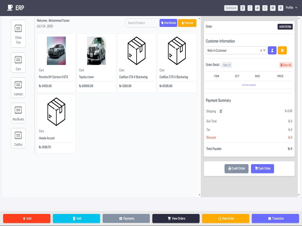Screen dimensions: 302x226
Task: Add Tayota crown product image
Action: pos(96,51)
